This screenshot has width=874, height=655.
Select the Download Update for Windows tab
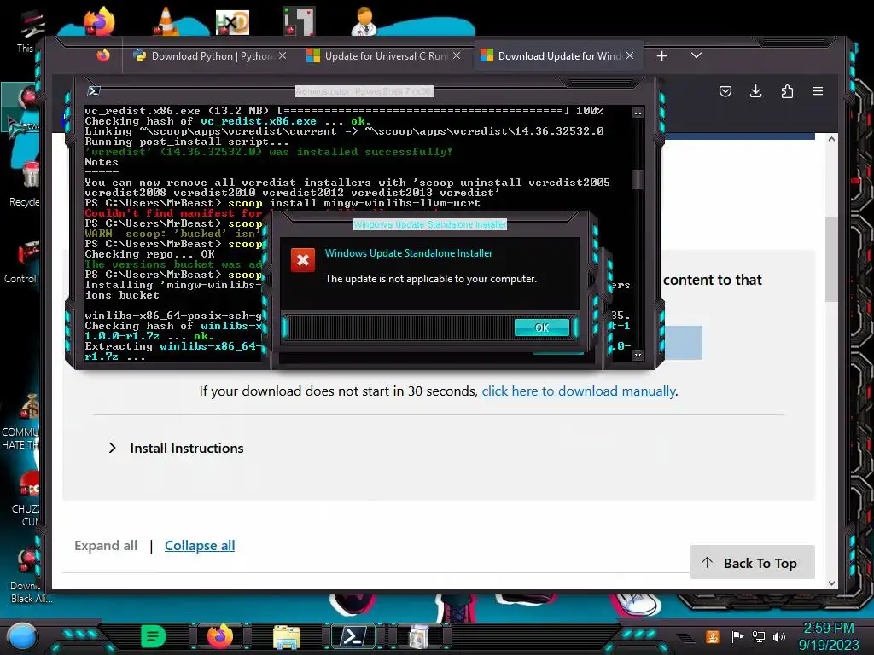pos(559,56)
